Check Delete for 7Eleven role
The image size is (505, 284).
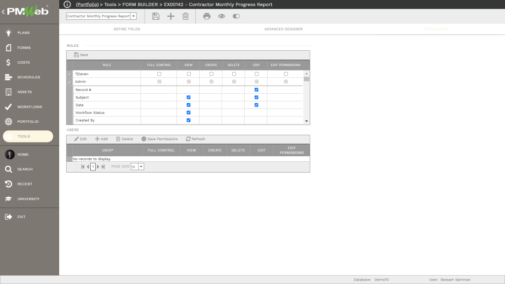coord(234,74)
